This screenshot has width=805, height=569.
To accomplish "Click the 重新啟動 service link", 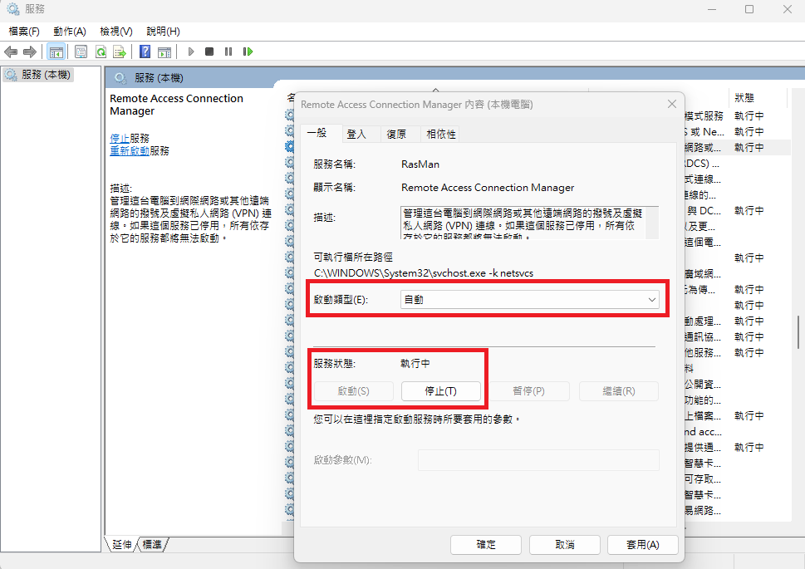I will (x=130, y=150).
